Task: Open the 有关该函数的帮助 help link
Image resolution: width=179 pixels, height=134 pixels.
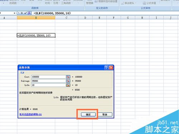Action: pyautogui.click(x=30, y=114)
